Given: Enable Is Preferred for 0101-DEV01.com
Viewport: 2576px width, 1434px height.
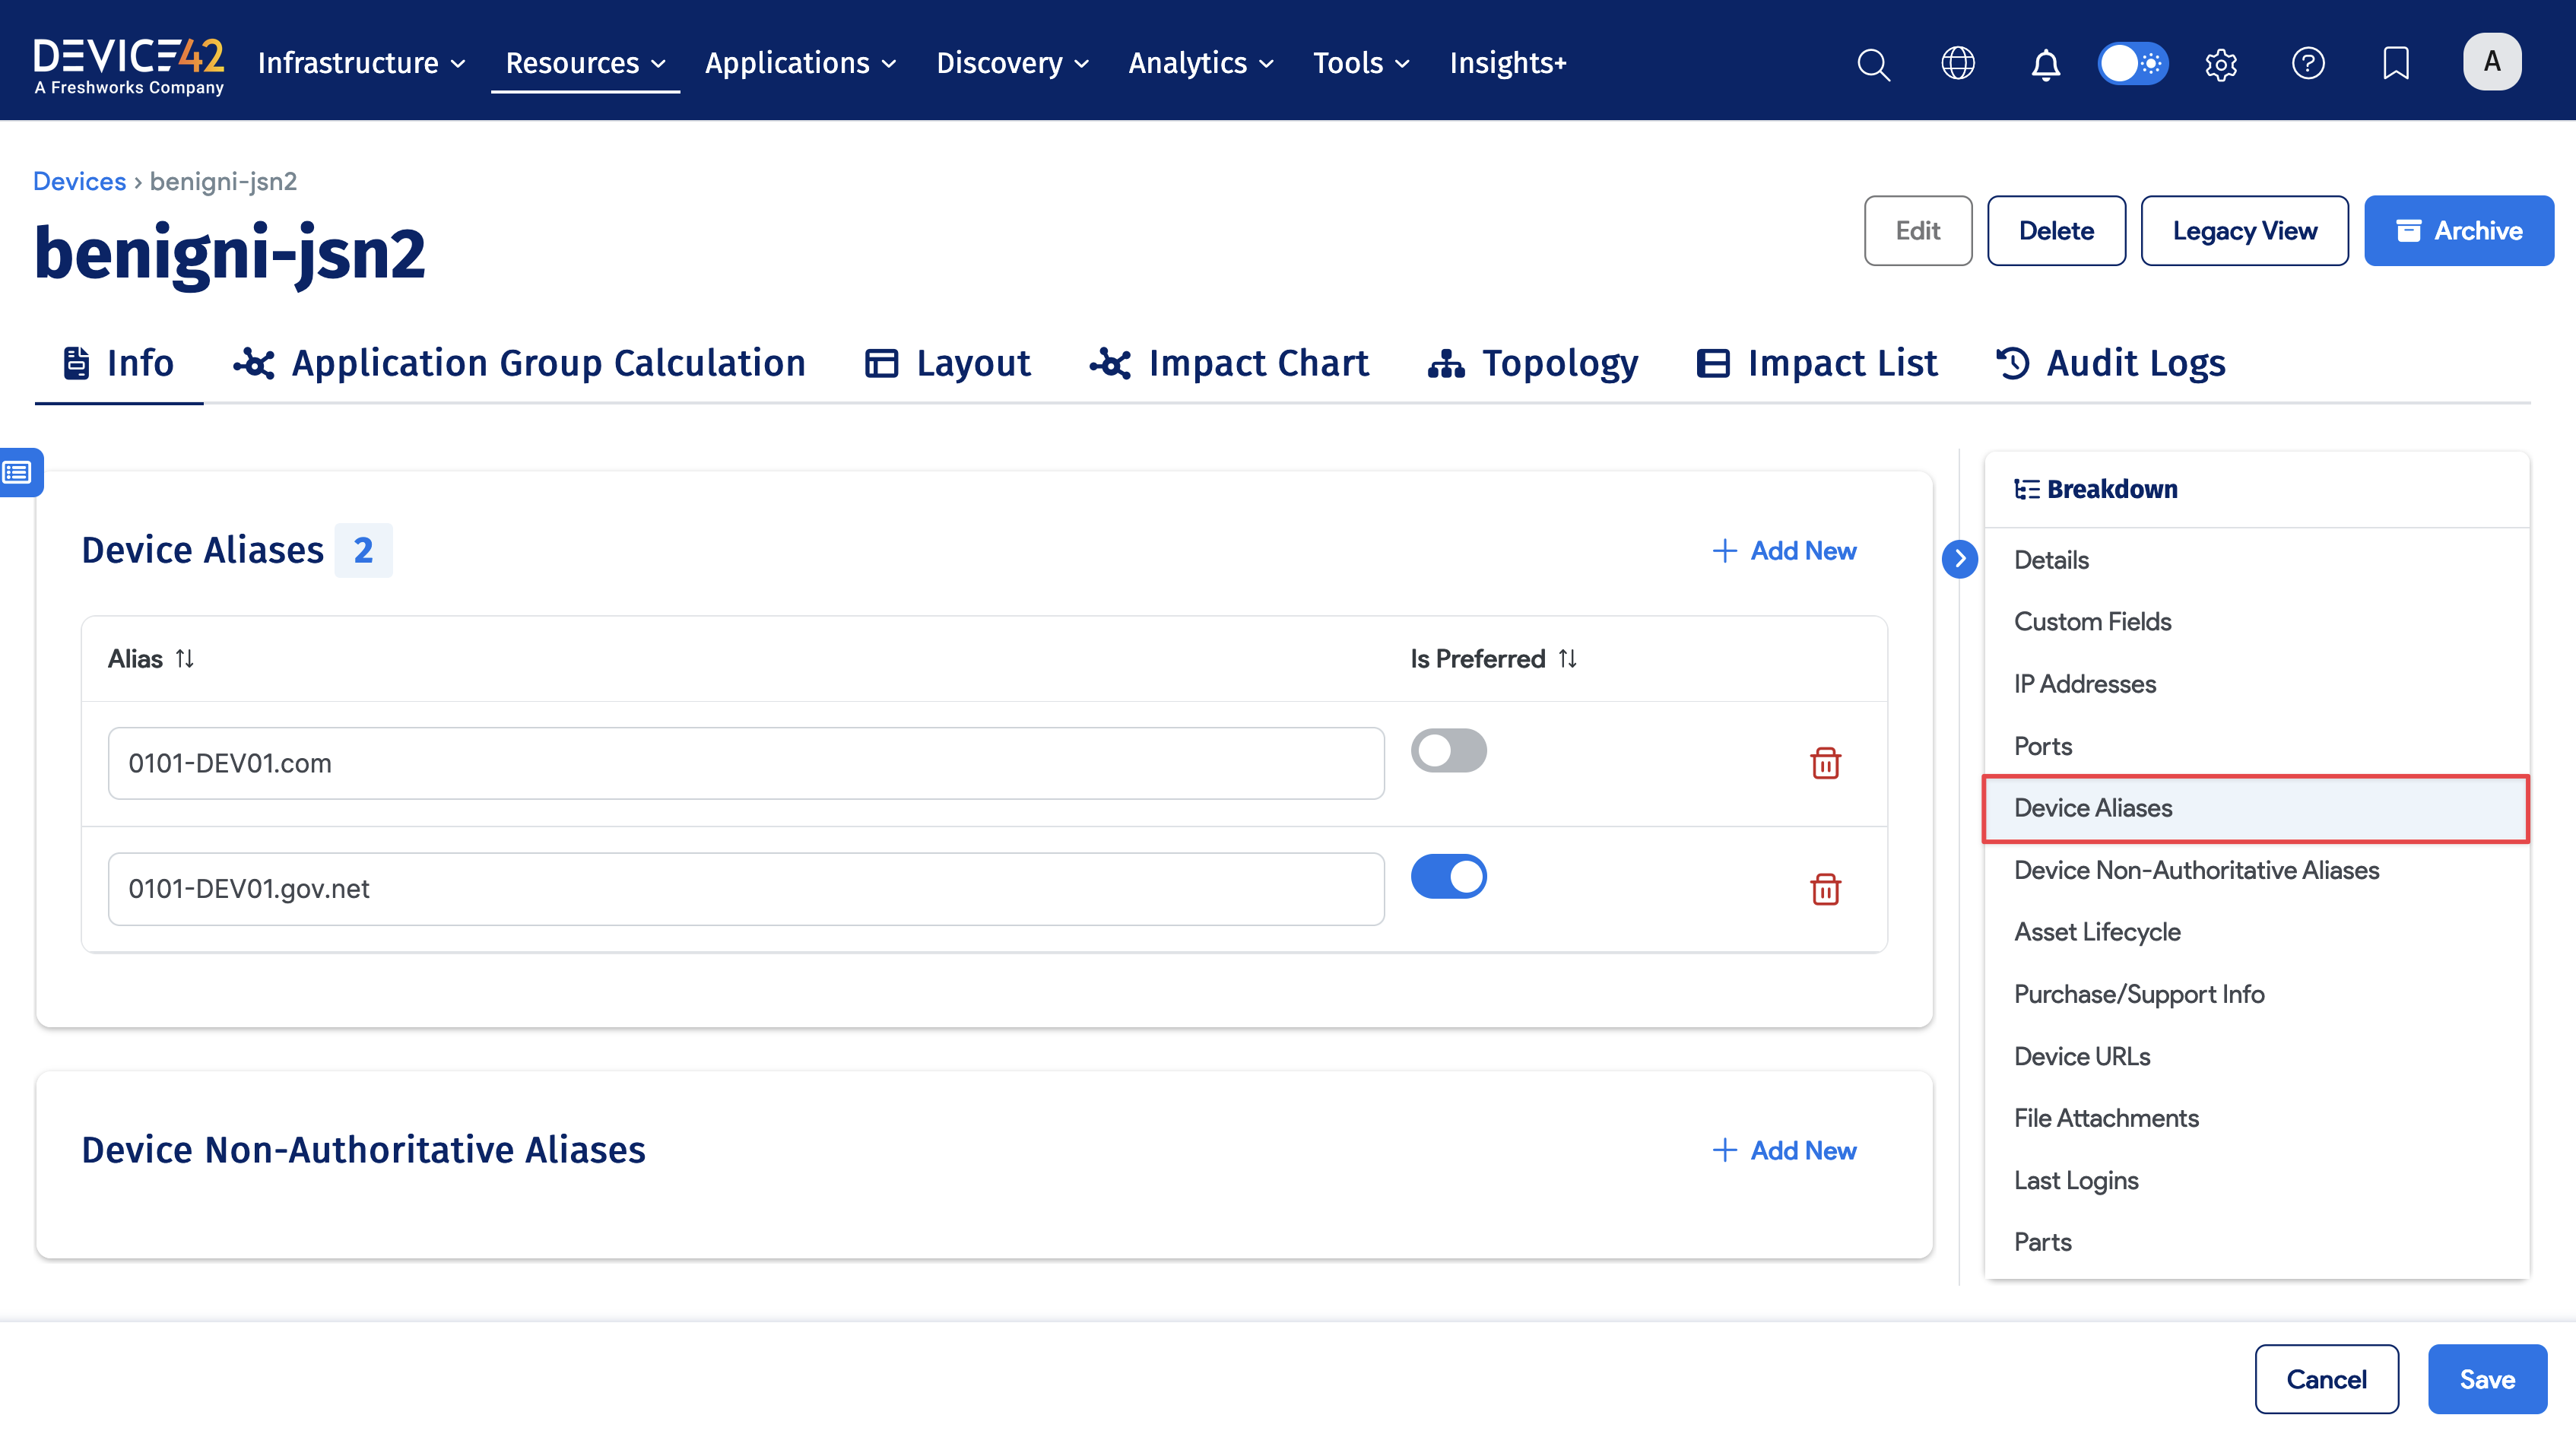Looking at the screenshot, I should [x=1448, y=750].
